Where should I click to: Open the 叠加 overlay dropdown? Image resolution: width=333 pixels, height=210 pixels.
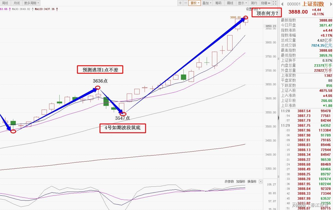[x=207, y=3]
